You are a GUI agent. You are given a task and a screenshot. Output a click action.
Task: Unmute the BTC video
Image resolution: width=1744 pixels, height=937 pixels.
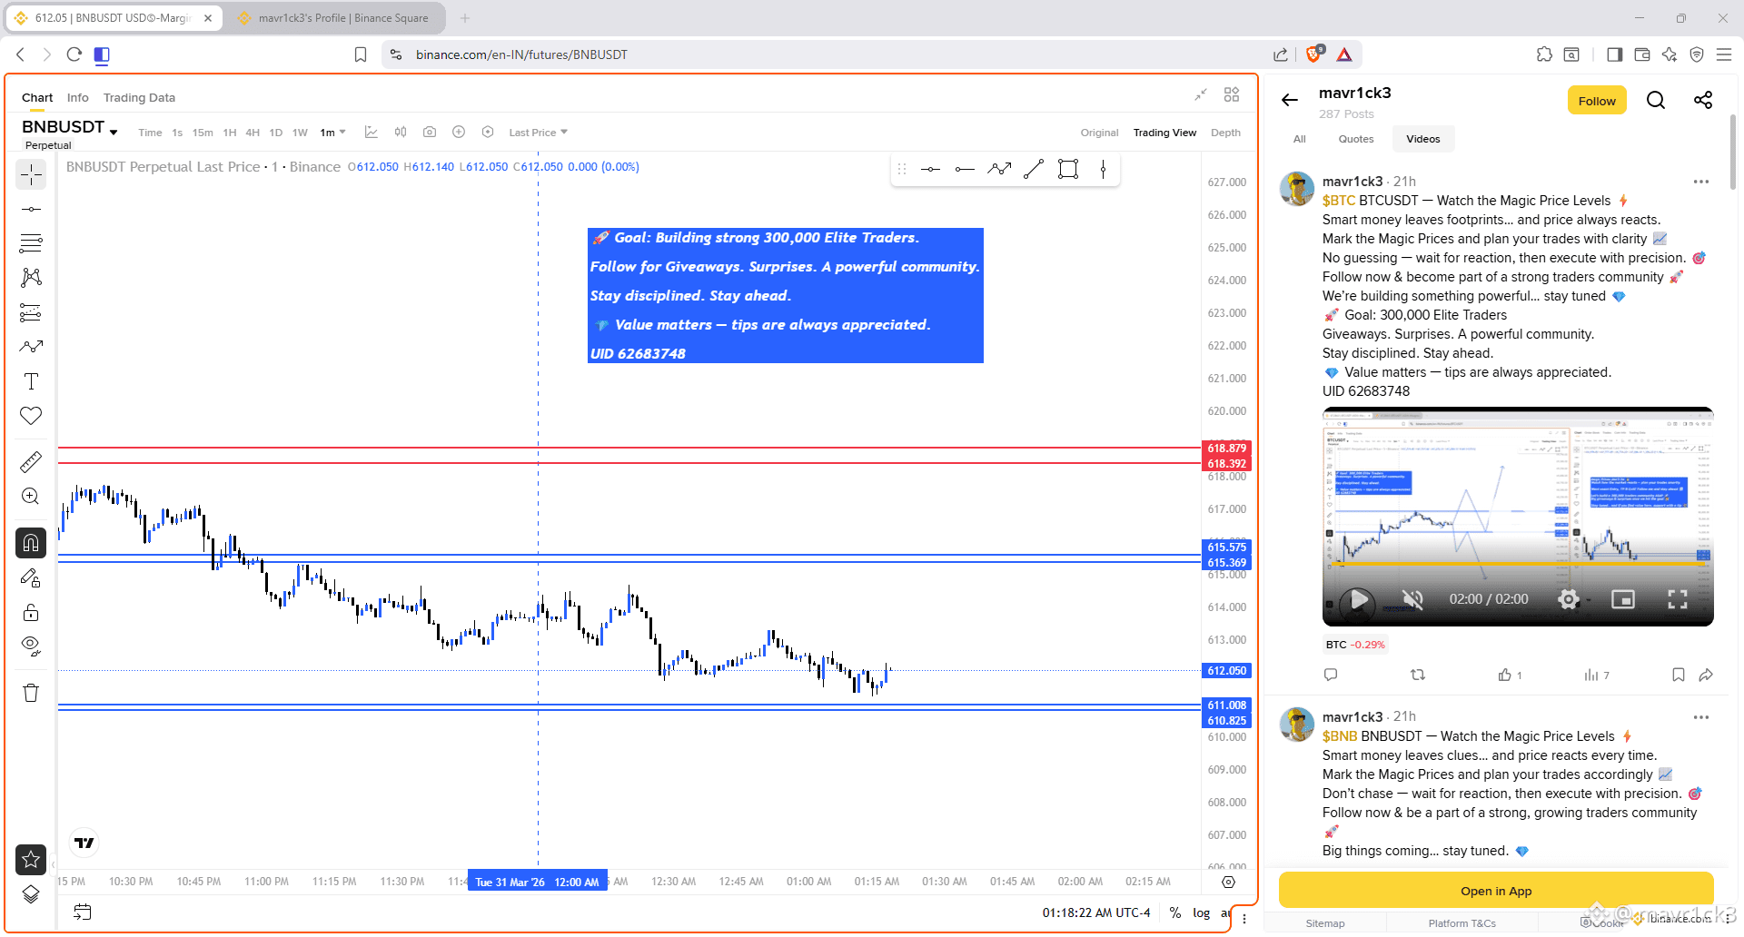1412,599
